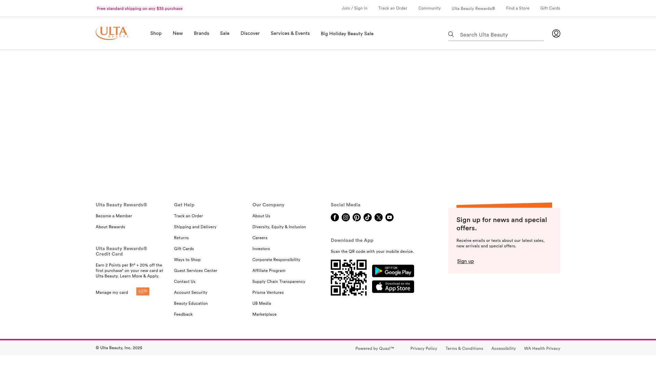This screenshot has width=656, height=369.
Task: Open the Accessibility link
Action: tap(504, 348)
